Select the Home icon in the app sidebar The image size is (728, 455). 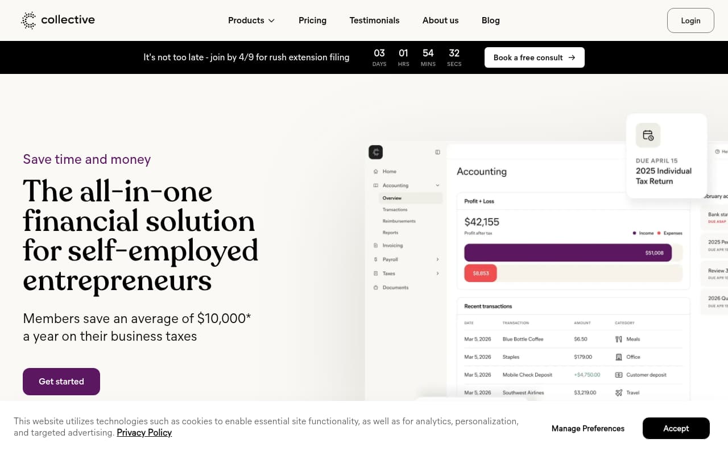point(376,171)
